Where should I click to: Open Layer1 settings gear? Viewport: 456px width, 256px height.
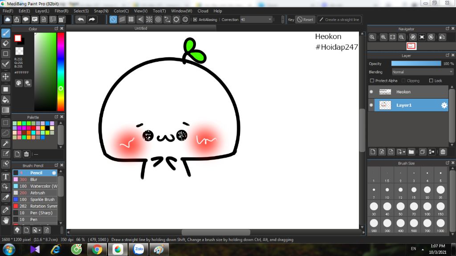444,105
